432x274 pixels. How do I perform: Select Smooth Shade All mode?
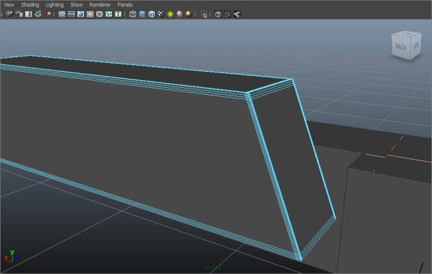pos(142,14)
